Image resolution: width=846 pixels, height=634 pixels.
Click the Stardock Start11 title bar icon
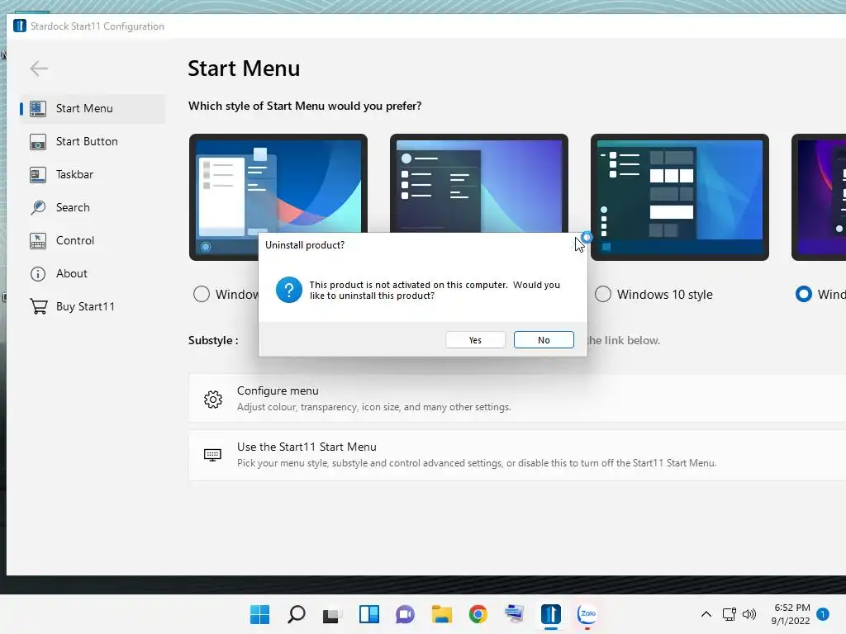[x=20, y=26]
